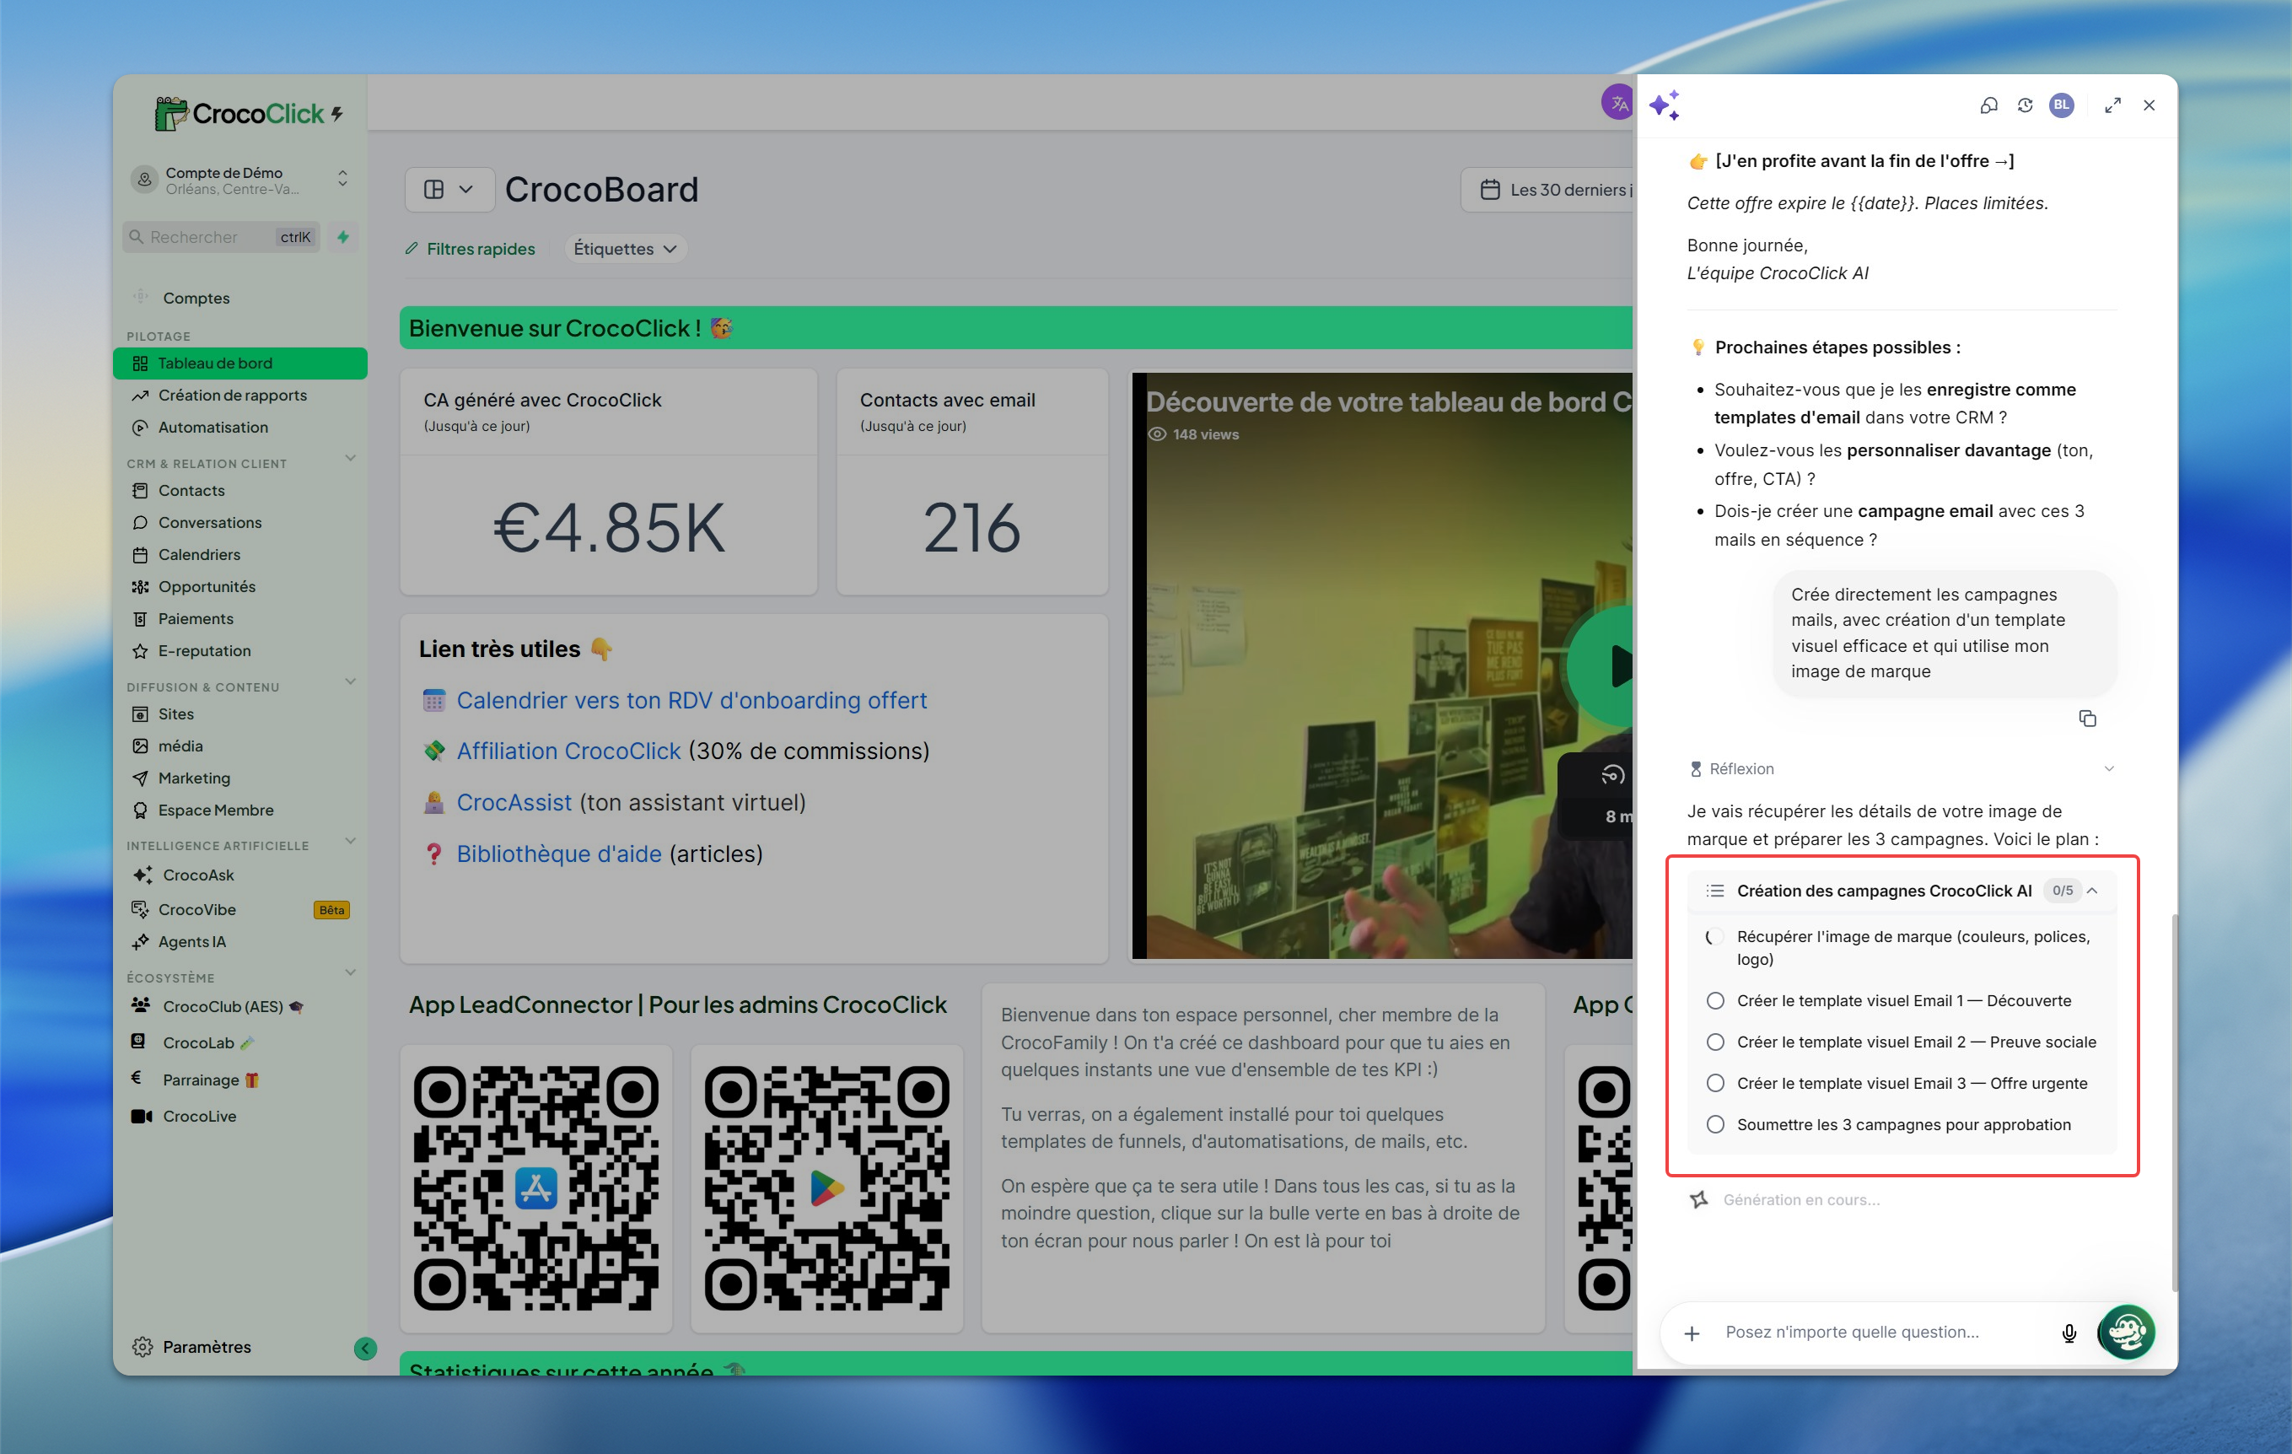The image size is (2292, 1454).
Task: Open chat history icon in the assistant panel
Action: coord(1988,105)
